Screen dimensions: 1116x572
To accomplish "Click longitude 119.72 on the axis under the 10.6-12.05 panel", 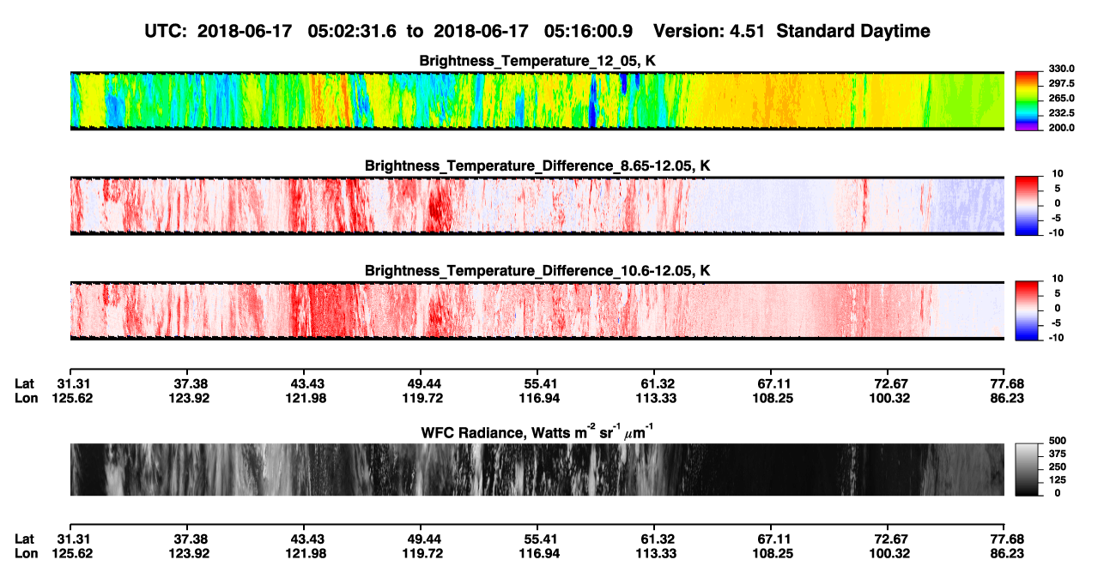I will coord(421,397).
